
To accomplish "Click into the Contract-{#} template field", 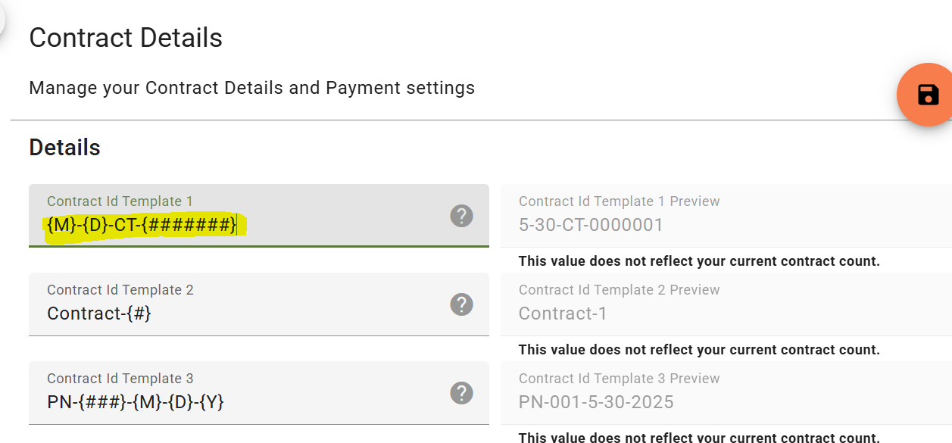I will click(x=259, y=304).
